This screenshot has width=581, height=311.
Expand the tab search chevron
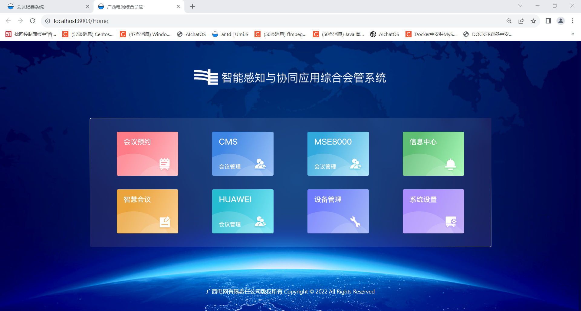pyautogui.click(x=520, y=6)
